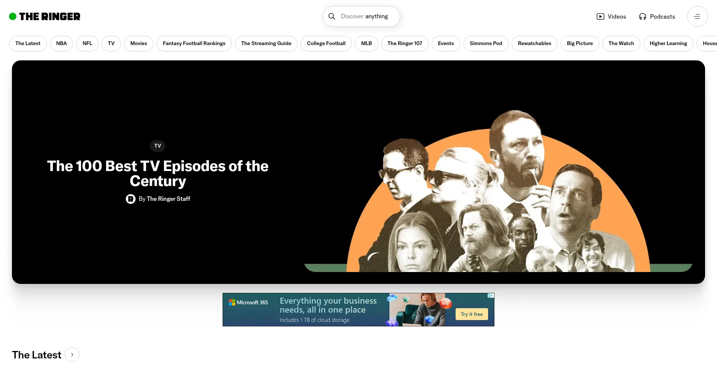Open Higher Learning category
This screenshot has height=370, width=717.
(x=668, y=44)
